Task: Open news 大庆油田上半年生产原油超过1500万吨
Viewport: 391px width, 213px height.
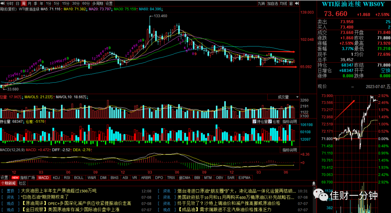Action: [59, 191]
